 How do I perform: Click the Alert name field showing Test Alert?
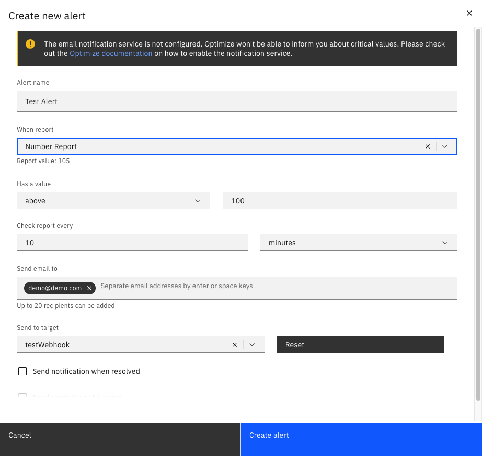tap(237, 101)
